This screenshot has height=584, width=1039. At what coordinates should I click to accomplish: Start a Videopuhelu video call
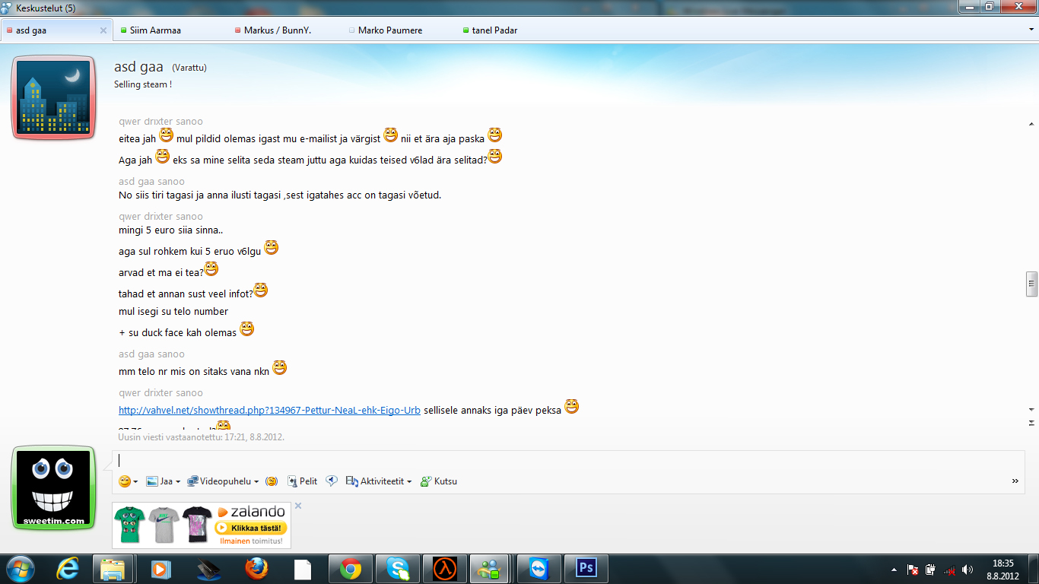[219, 481]
